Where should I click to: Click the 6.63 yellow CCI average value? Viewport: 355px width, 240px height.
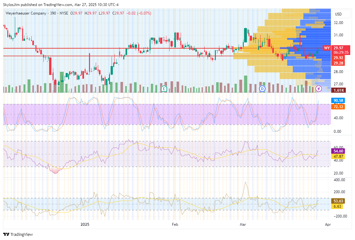pos(337,206)
